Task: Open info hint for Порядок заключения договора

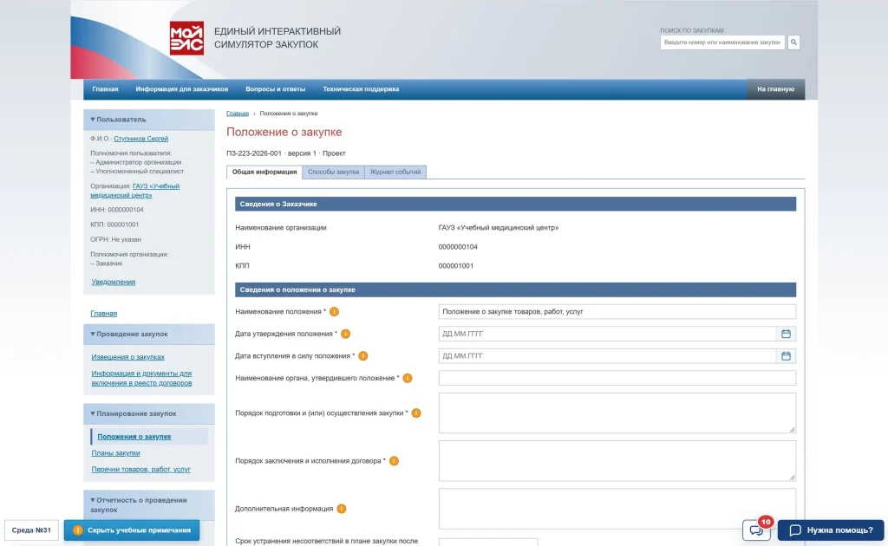Action: tap(395, 460)
